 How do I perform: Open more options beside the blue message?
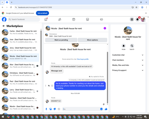46,86
